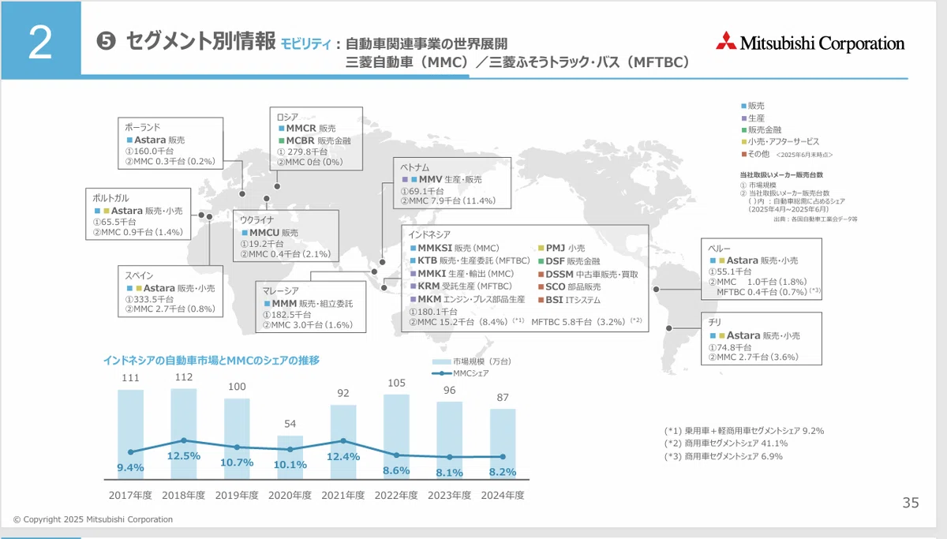Click the (*2) 商用車セグメントシェア 41.1% footnote
Screen dimensions: 947x539
tap(726, 443)
